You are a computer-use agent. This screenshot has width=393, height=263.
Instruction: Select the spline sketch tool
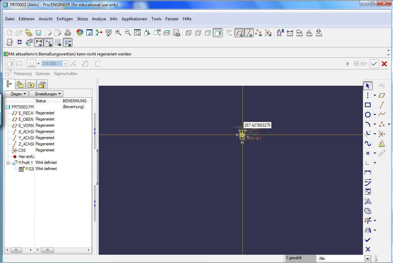[x=368, y=144]
